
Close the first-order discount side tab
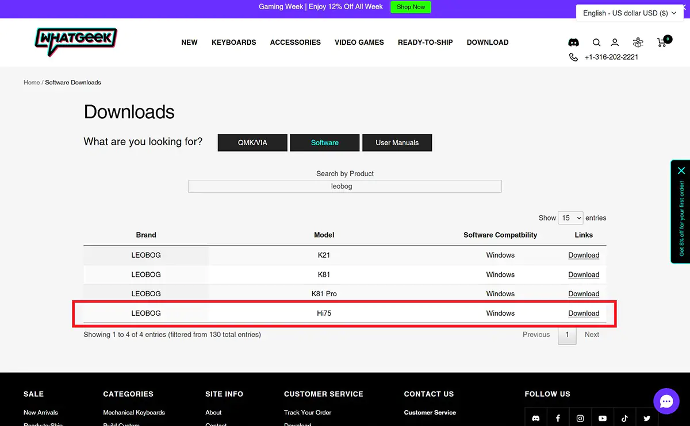[681, 171]
